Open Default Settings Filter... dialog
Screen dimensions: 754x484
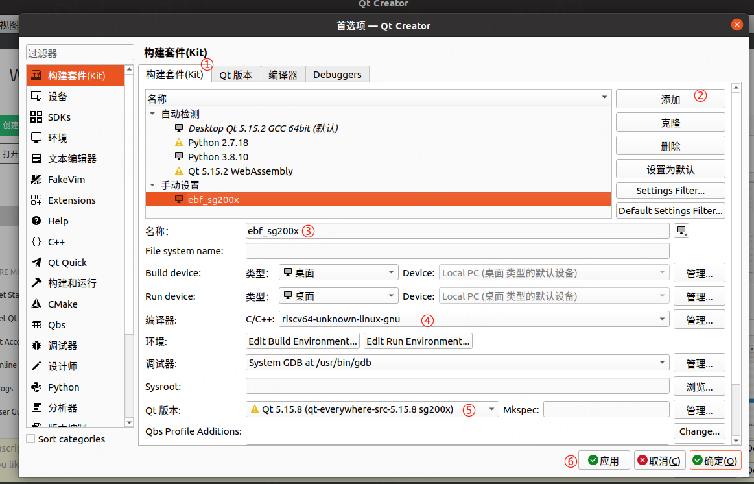click(670, 211)
